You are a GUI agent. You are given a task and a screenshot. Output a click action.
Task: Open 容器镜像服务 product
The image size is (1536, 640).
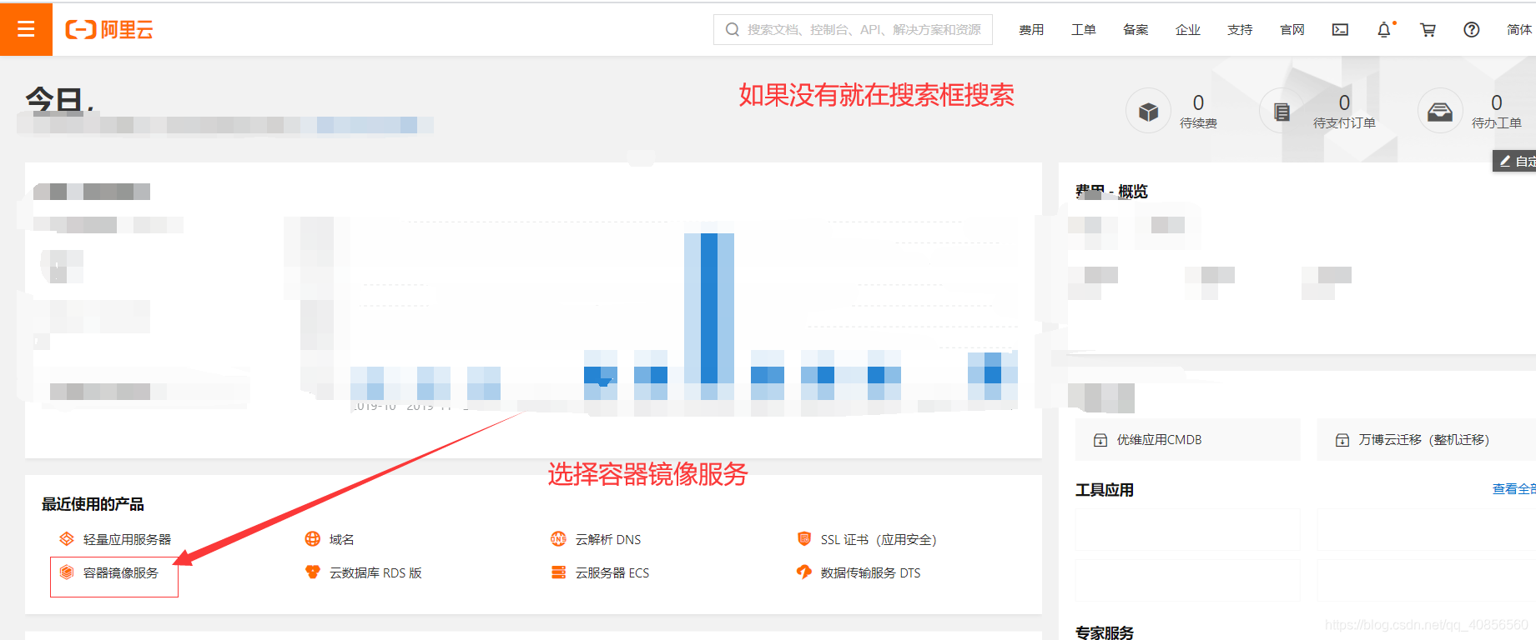click(121, 572)
